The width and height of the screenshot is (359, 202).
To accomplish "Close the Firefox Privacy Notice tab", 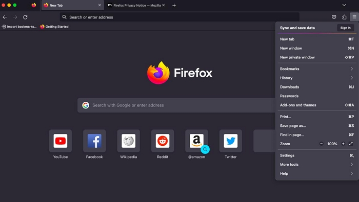I will (x=164, y=5).
